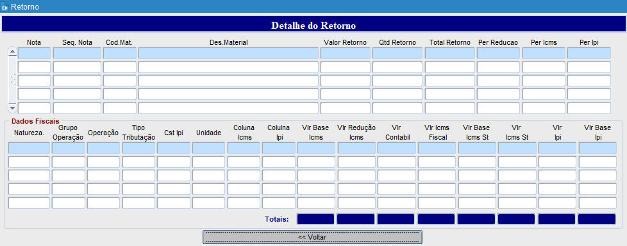Click the first row Des.Material field
The image size is (627, 246).
228,53
